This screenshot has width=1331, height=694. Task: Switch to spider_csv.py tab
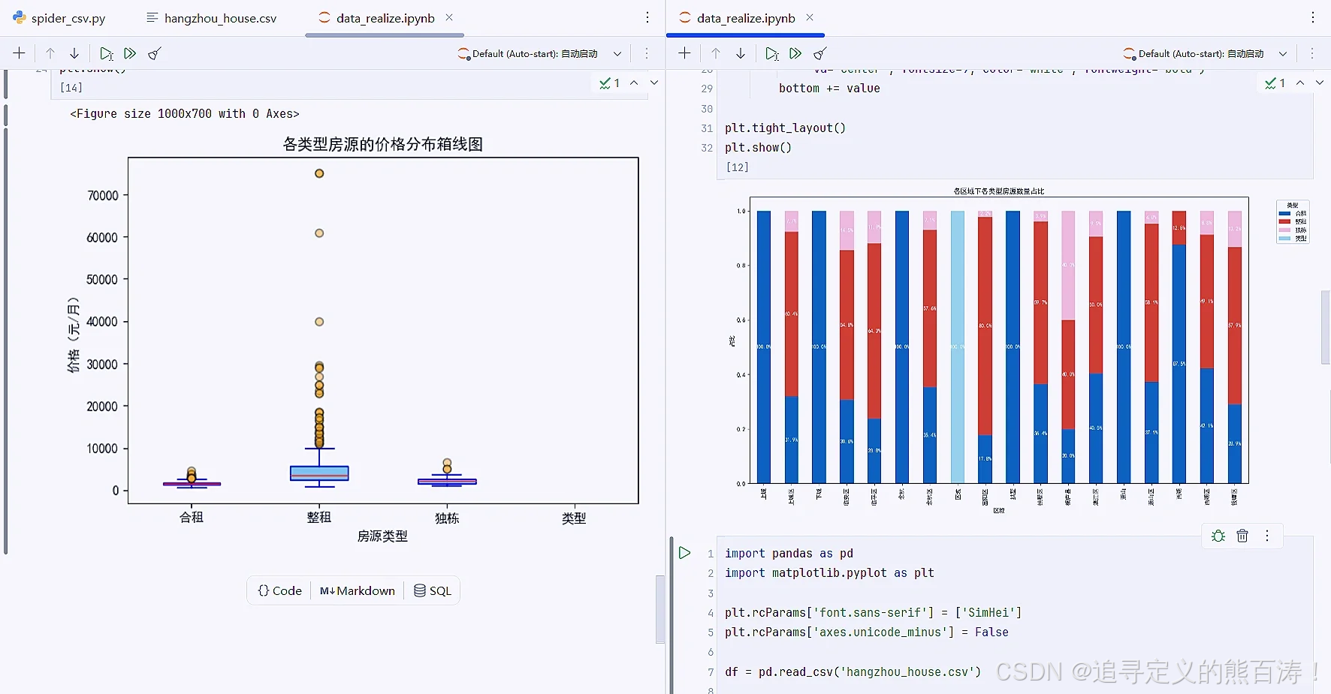coord(59,18)
